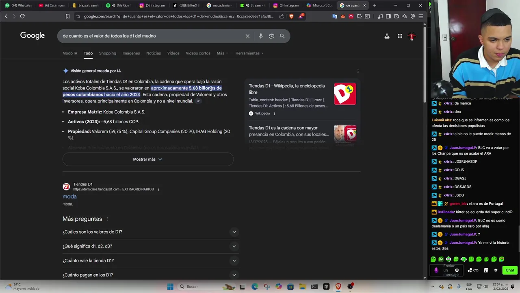Select the Videos results tab
Image resolution: width=520 pixels, height=293 pixels.
coord(173,53)
